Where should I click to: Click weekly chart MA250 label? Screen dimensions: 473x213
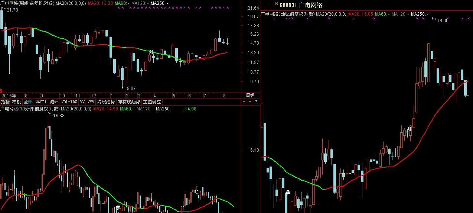click(x=160, y=3)
